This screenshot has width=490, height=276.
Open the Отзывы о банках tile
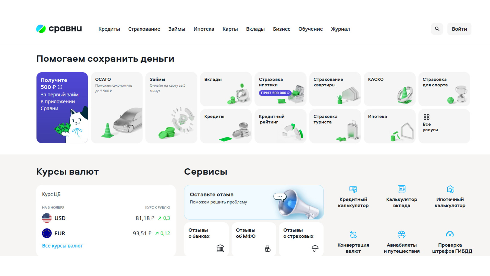(x=206, y=239)
